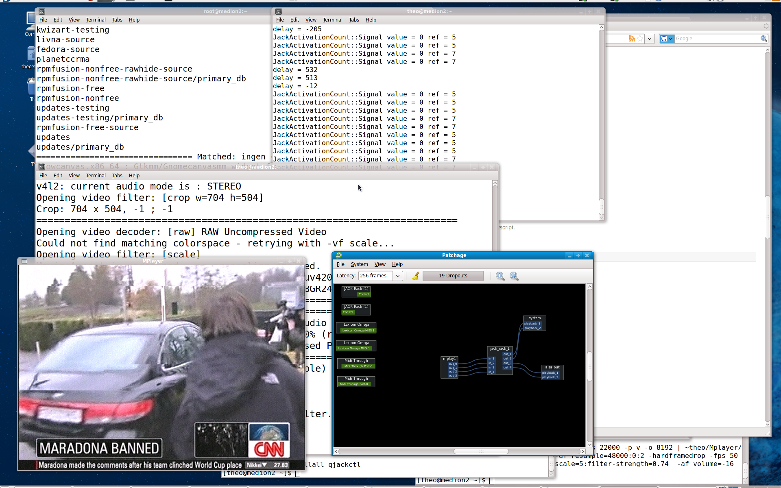Viewport: 781px width, 488px height.
Task: Click the browser page scrollbar up arrow
Action: tap(767, 50)
